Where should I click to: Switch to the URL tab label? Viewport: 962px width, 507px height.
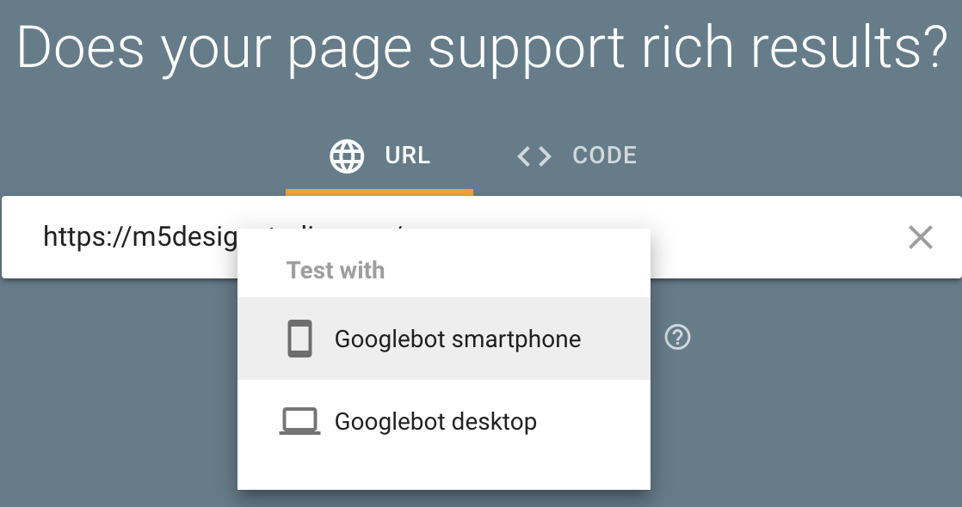pyautogui.click(x=407, y=155)
